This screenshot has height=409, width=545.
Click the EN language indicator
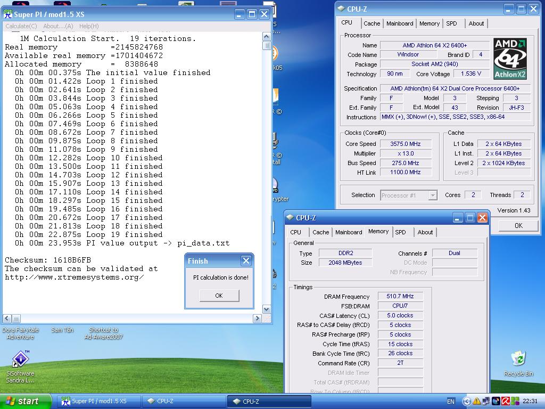[x=450, y=402]
